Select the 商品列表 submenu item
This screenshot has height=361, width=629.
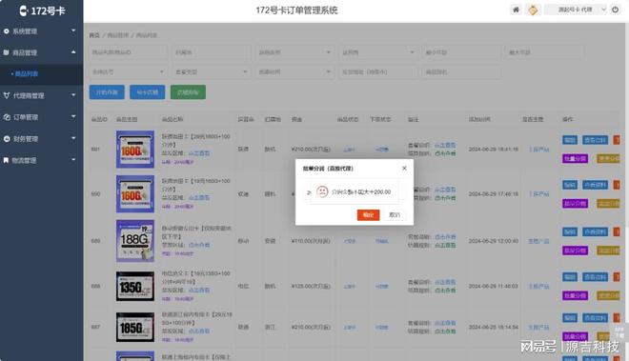click(x=42, y=73)
